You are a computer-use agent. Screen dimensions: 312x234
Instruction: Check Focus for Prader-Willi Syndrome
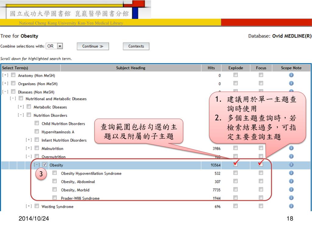[x=261, y=197]
